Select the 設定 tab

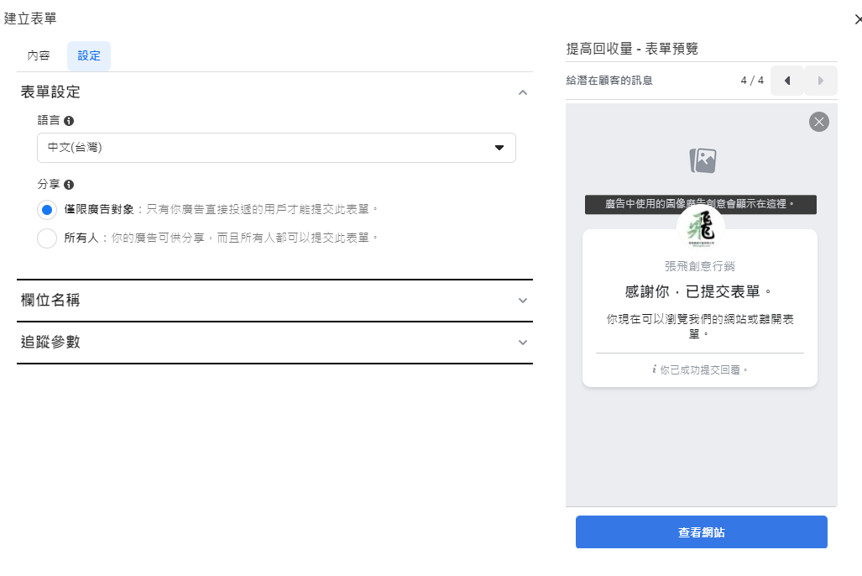pos(89,55)
